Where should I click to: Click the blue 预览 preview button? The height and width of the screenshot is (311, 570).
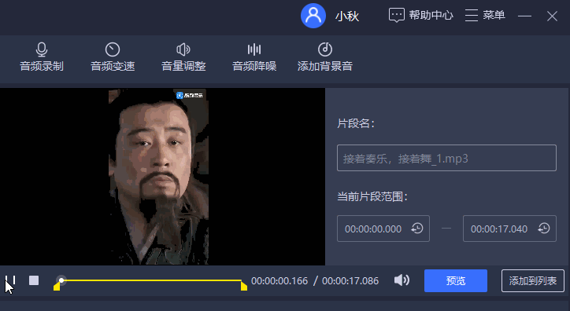click(456, 280)
